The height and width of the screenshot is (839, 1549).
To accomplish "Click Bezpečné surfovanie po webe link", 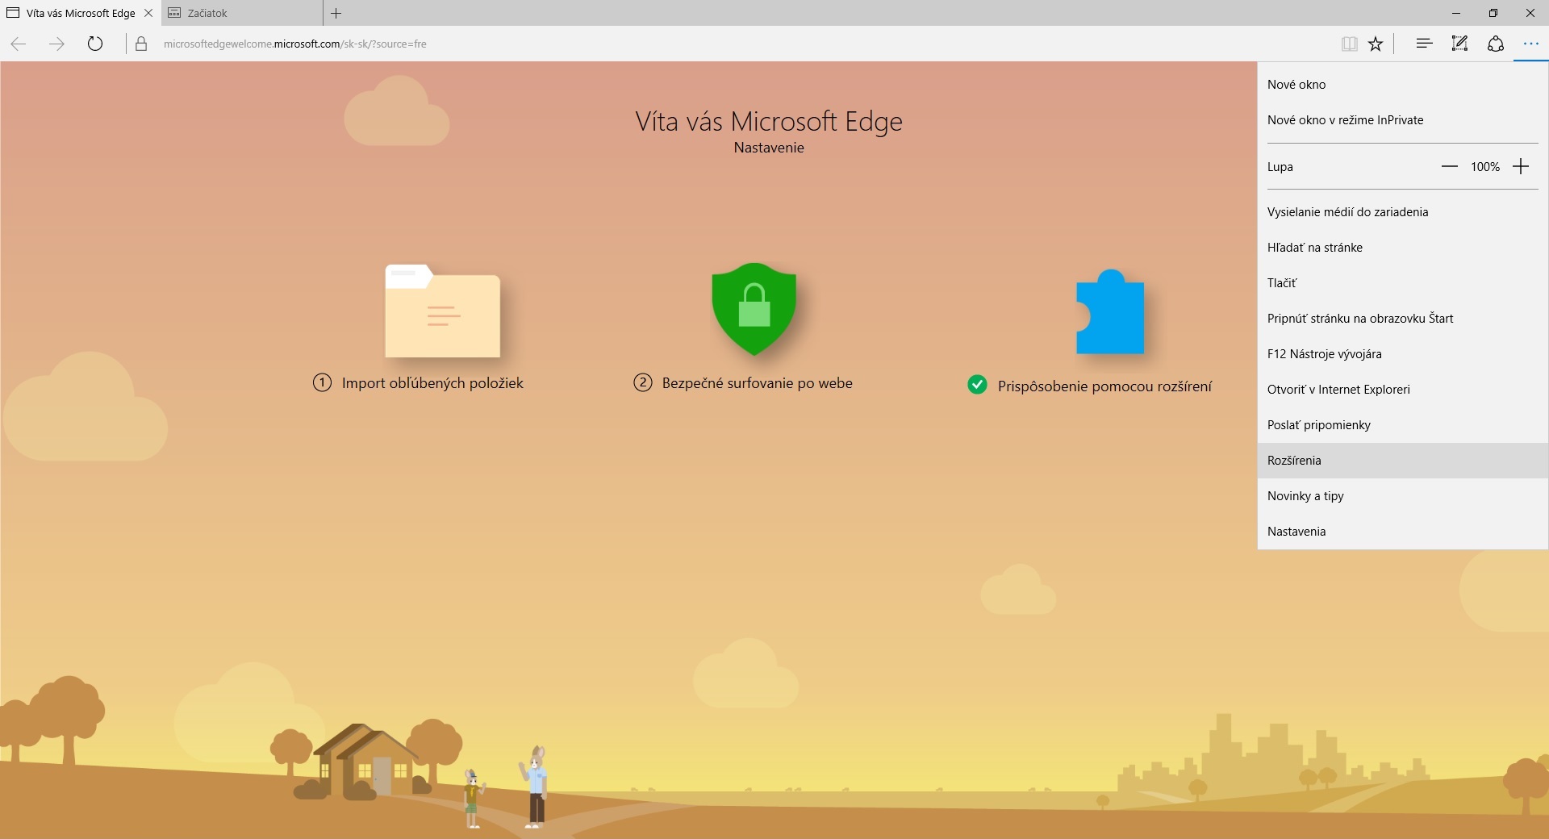I will coord(757,383).
